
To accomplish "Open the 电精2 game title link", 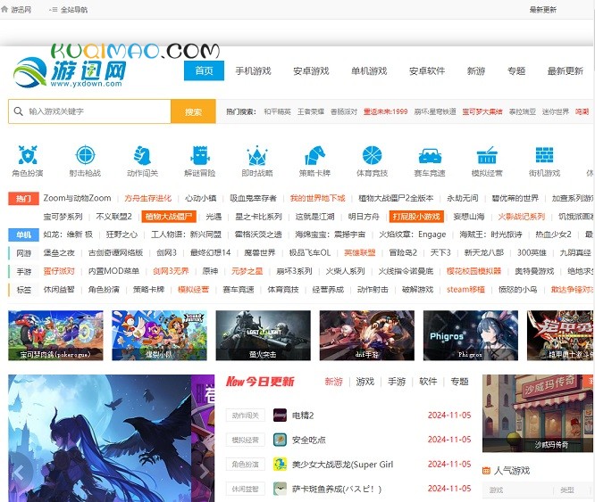I will (x=303, y=416).
